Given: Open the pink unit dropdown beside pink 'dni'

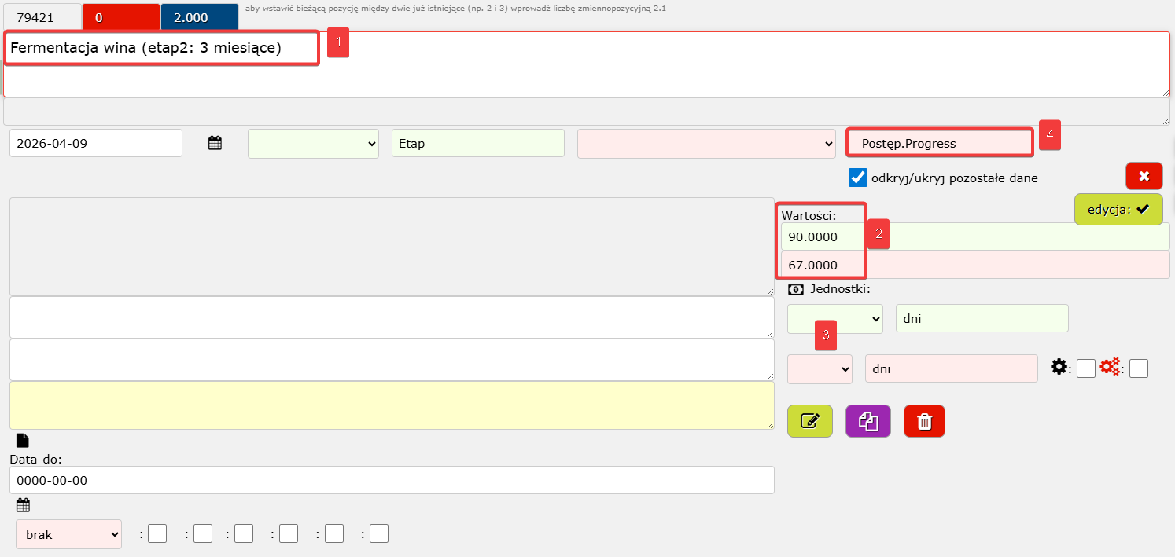Looking at the screenshot, I should tap(820, 368).
